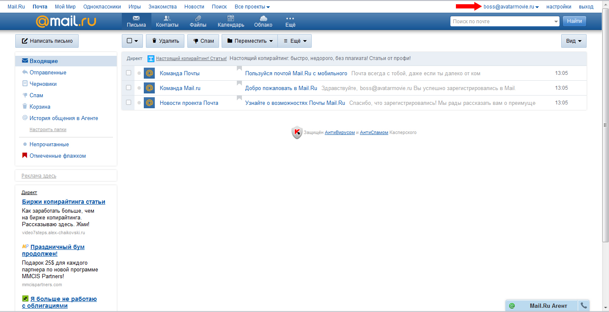Expand the Ещё toolbar dropdown
Viewport: 609px width, 312px height.
coord(294,41)
